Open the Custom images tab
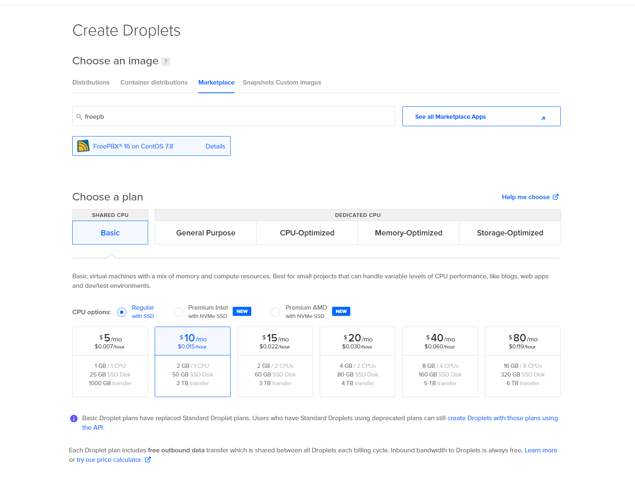 (x=298, y=82)
